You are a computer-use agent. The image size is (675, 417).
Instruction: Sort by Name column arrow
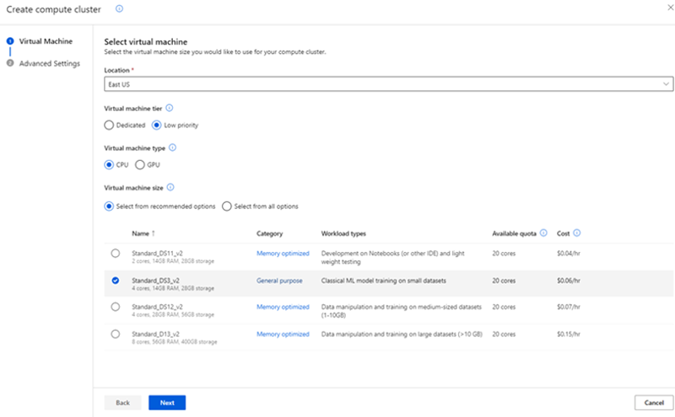click(154, 233)
